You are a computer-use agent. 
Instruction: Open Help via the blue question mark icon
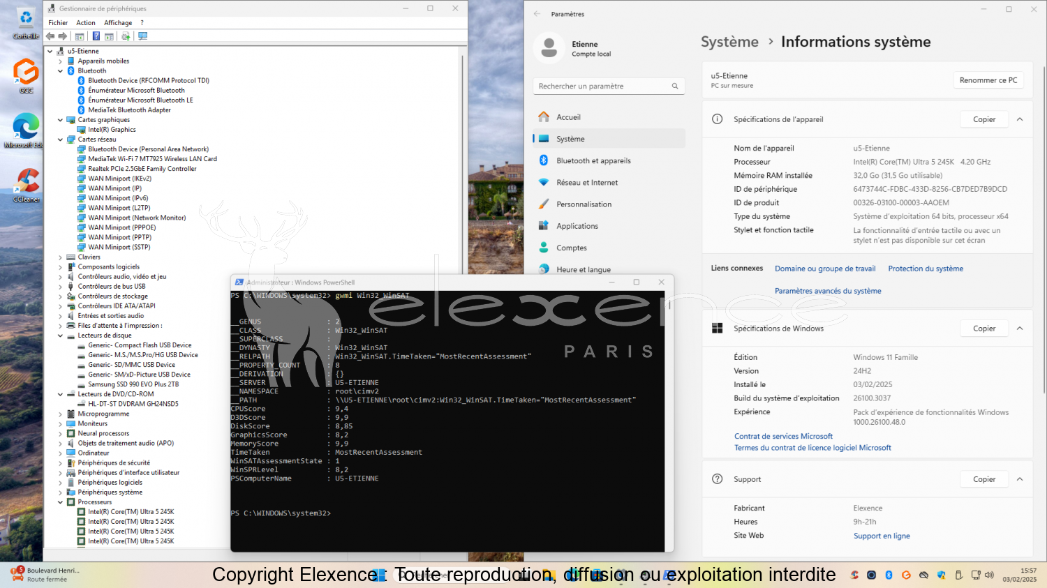point(96,36)
